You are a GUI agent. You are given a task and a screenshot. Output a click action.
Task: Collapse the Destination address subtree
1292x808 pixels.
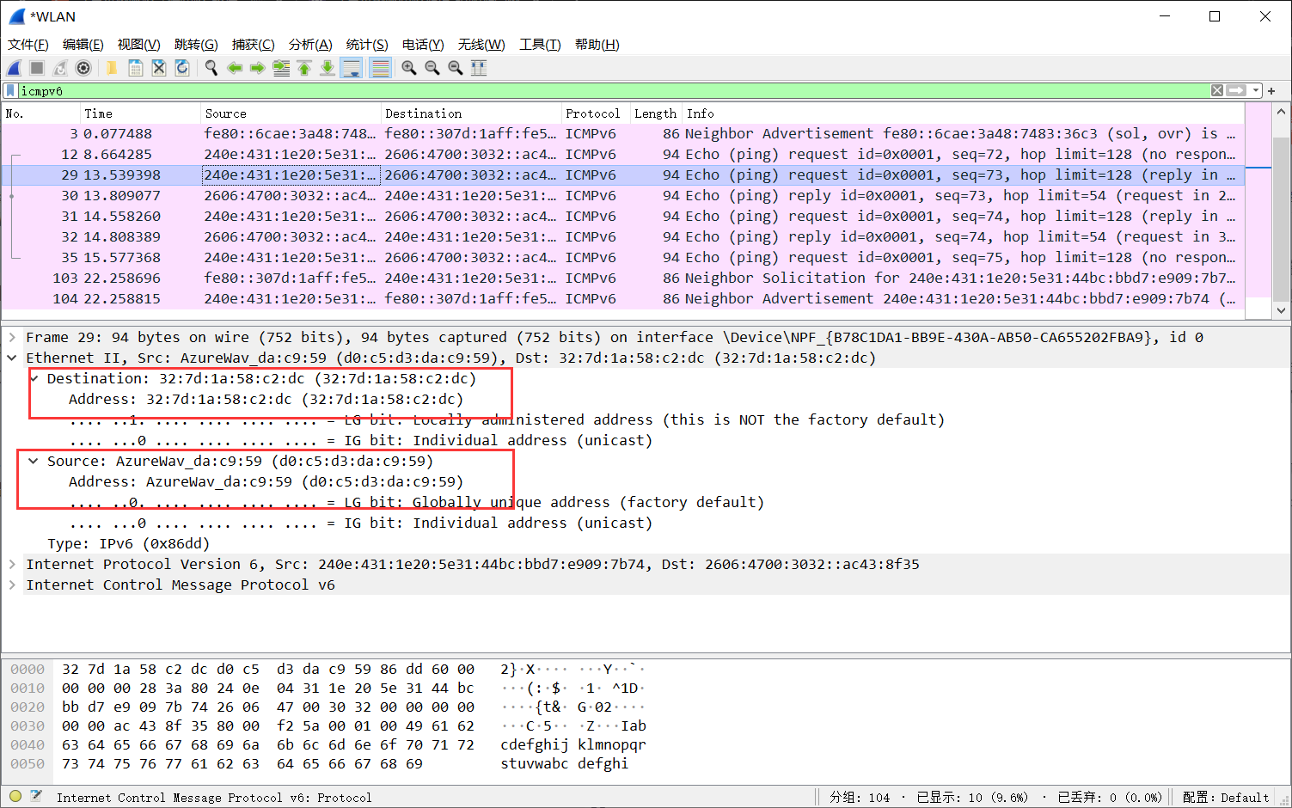(x=34, y=378)
